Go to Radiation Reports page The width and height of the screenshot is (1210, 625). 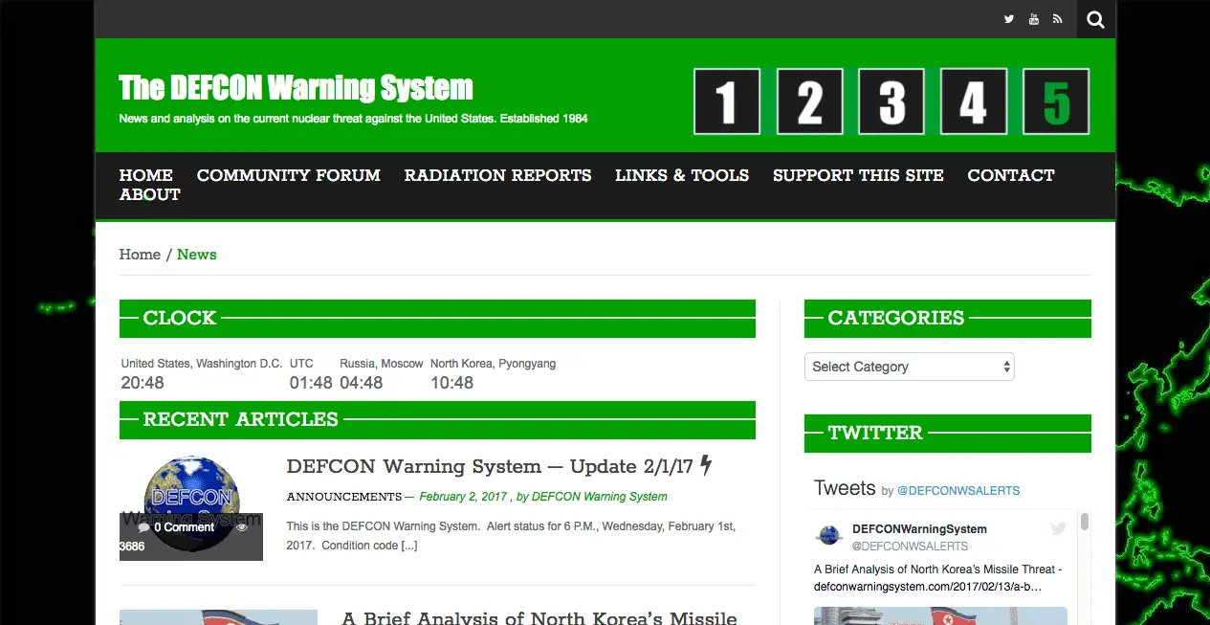point(497,175)
